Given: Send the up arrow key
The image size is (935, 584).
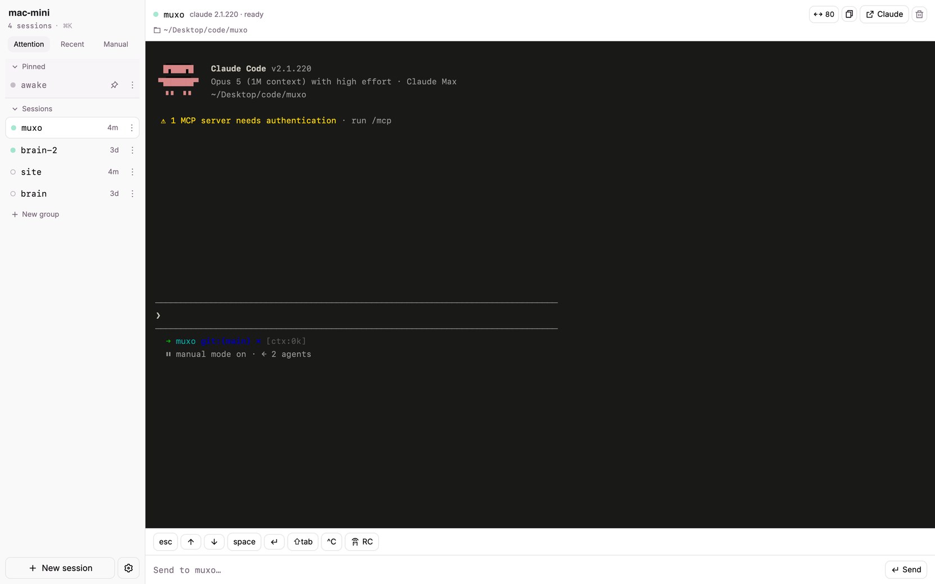Looking at the screenshot, I should tap(191, 542).
